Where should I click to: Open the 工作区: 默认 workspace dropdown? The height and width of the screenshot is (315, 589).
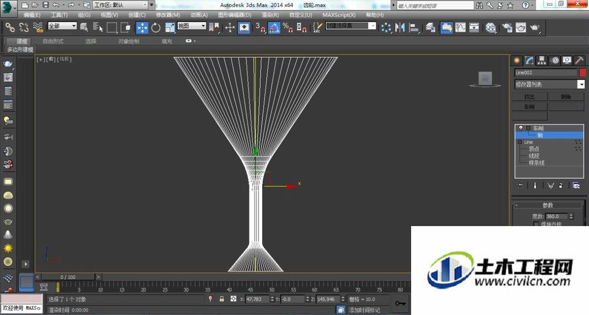pyautogui.click(x=121, y=5)
